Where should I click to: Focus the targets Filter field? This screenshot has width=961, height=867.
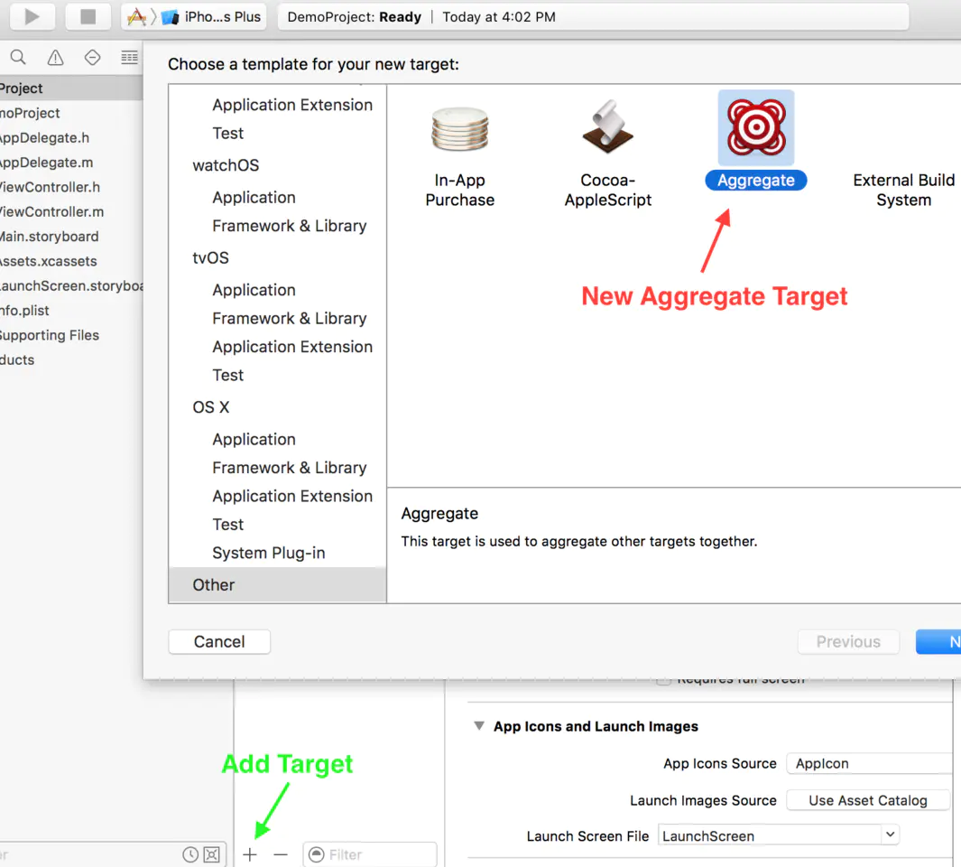pyautogui.click(x=370, y=854)
